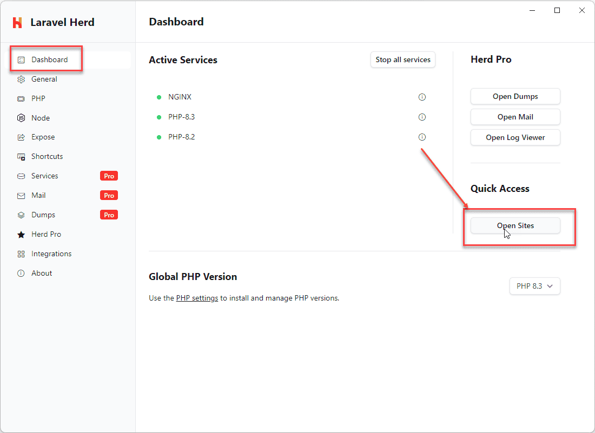Click the Shortcuts keyboard icon

point(21,157)
